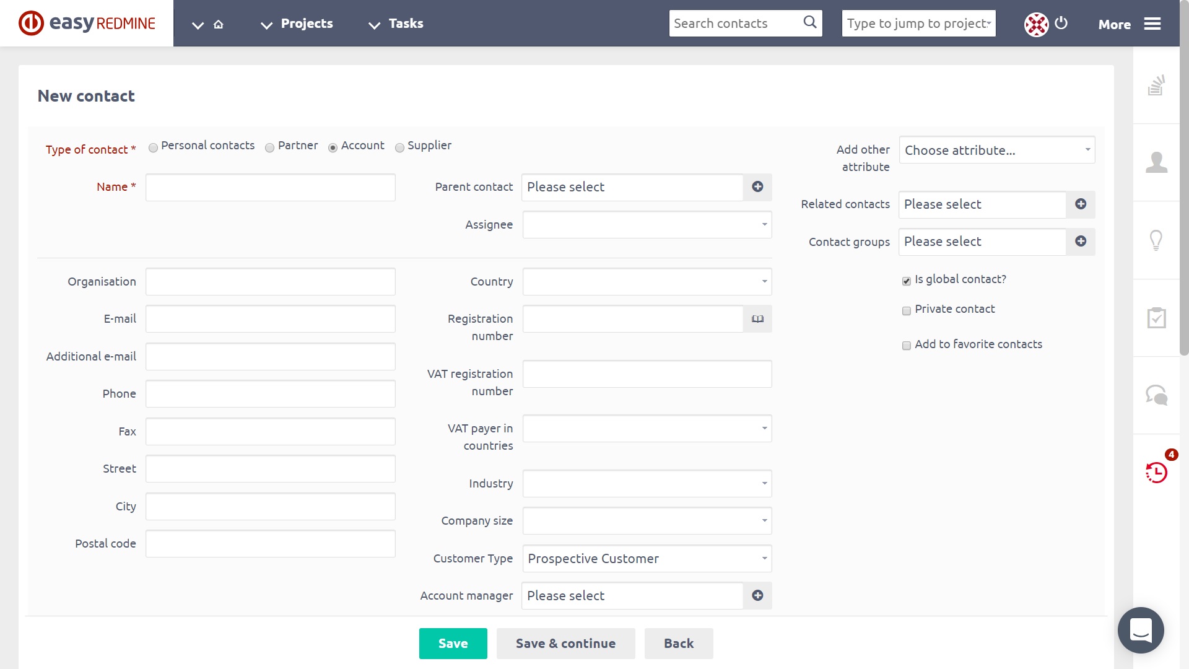The width and height of the screenshot is (1189, 669).
Task: Open the Customer Type dropdown
Action: click(647, 559)
